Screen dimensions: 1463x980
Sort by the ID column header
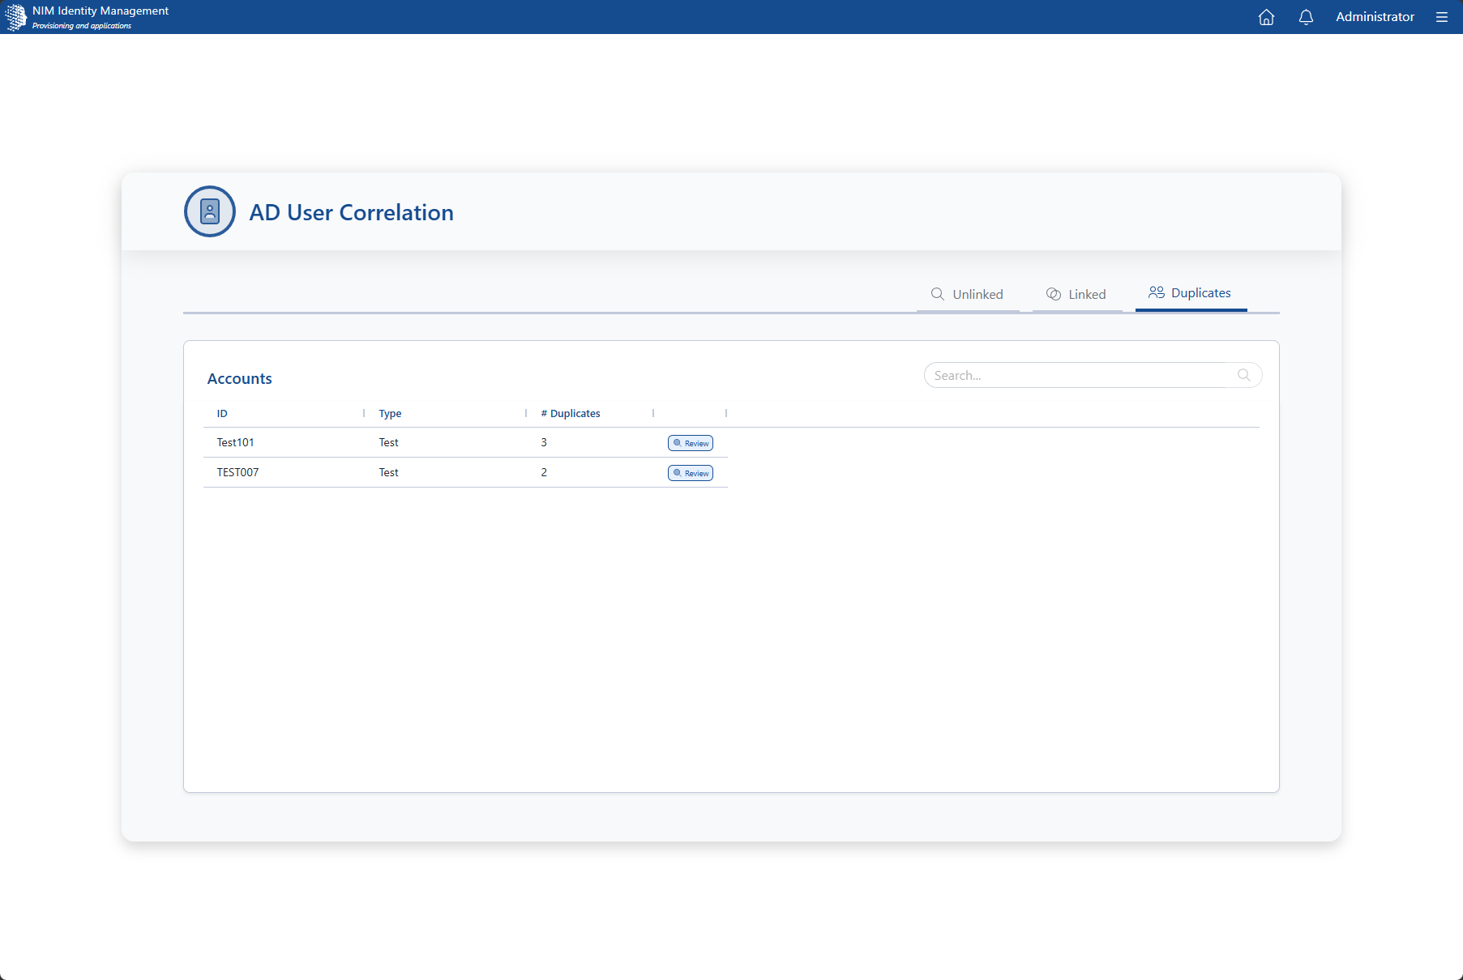click(222, 413)
